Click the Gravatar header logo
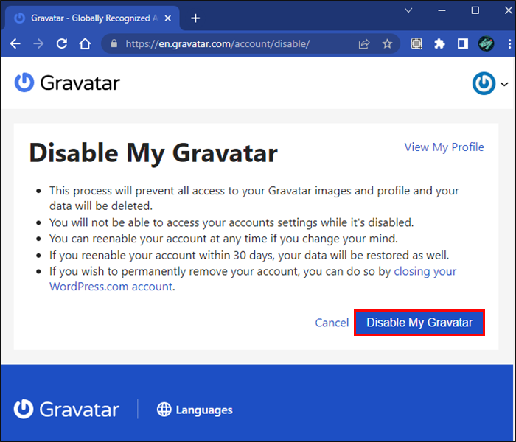Image resolution: width=516 pixels, height=442 pixels. (x=68, y=83)
